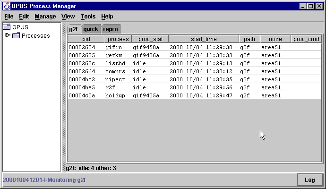Open the View menu
Viewport: 326px width, 189px height.
point(68,17)
